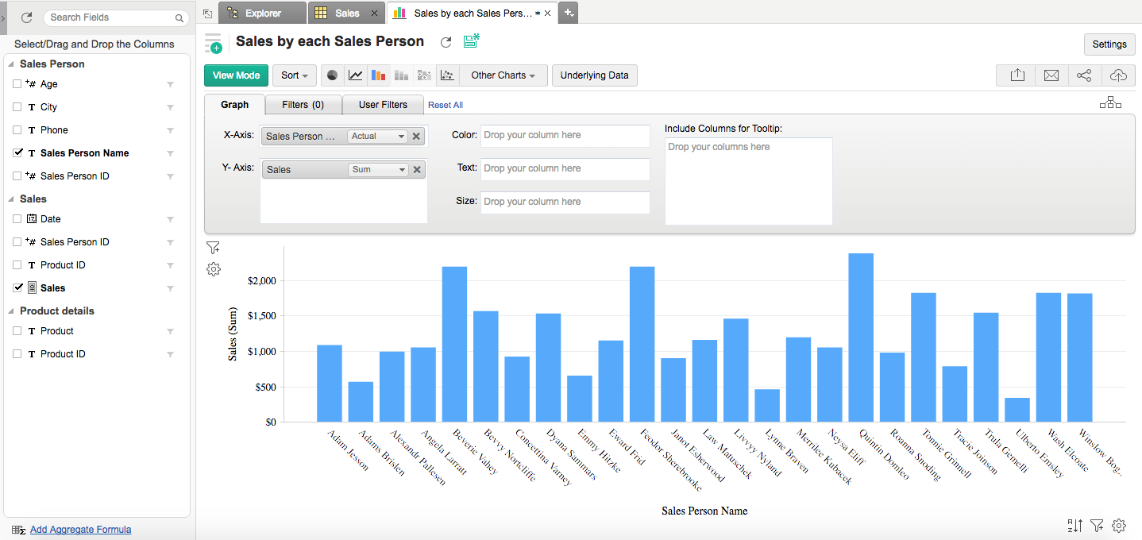
Task: Click the Size column drop field
Action: coord(565,202)
